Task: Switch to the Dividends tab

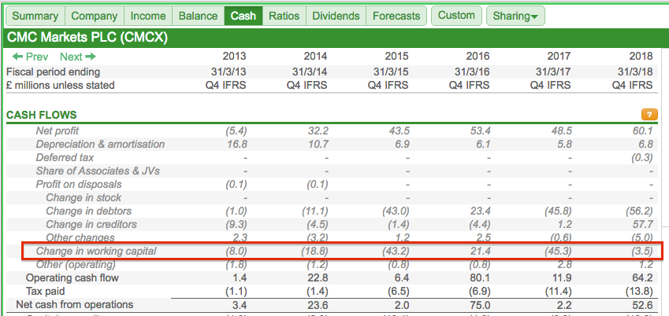Action: click(336, 17)
